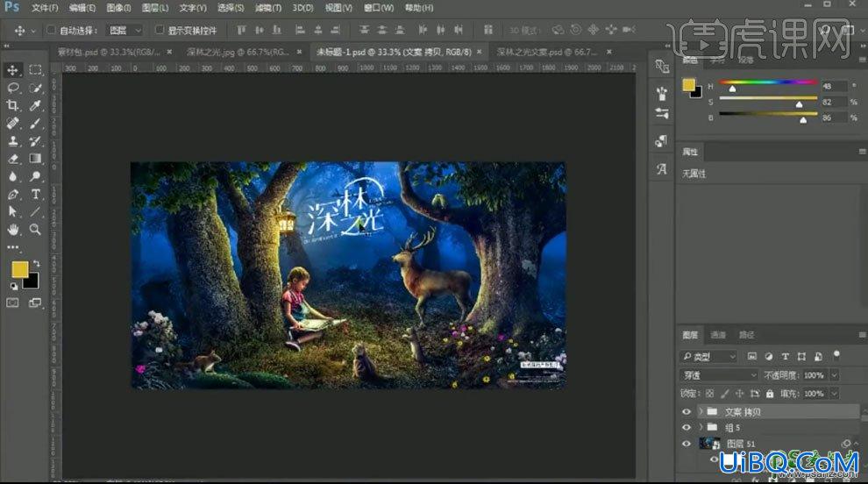The height and width of the screenshot is (484, 868).
Task: Open the 图层 auto-select target dropdown
Action: 125,31
